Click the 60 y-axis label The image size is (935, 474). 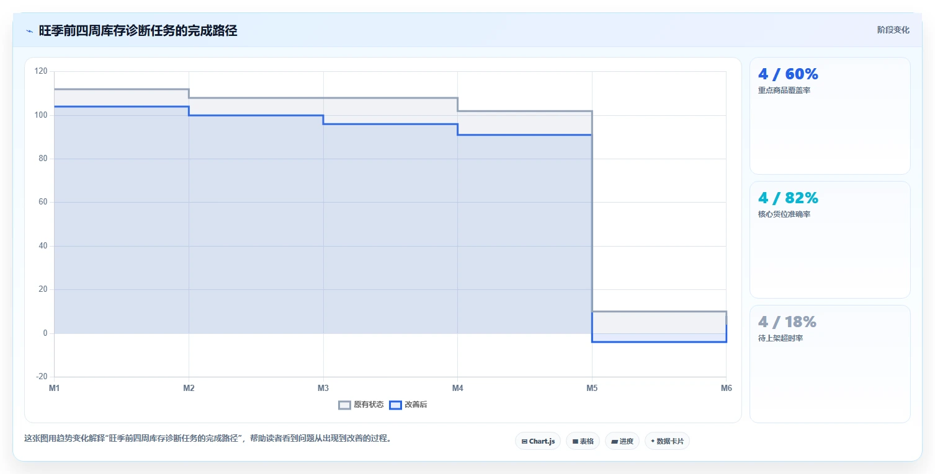[x=43, y=202]
